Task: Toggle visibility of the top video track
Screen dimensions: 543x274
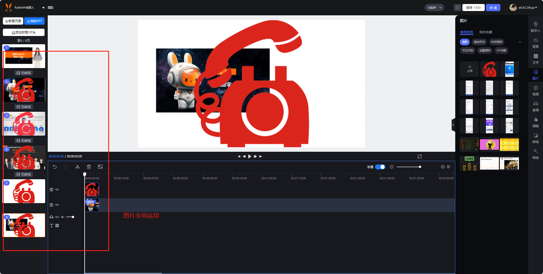Action: coord(57,189)
